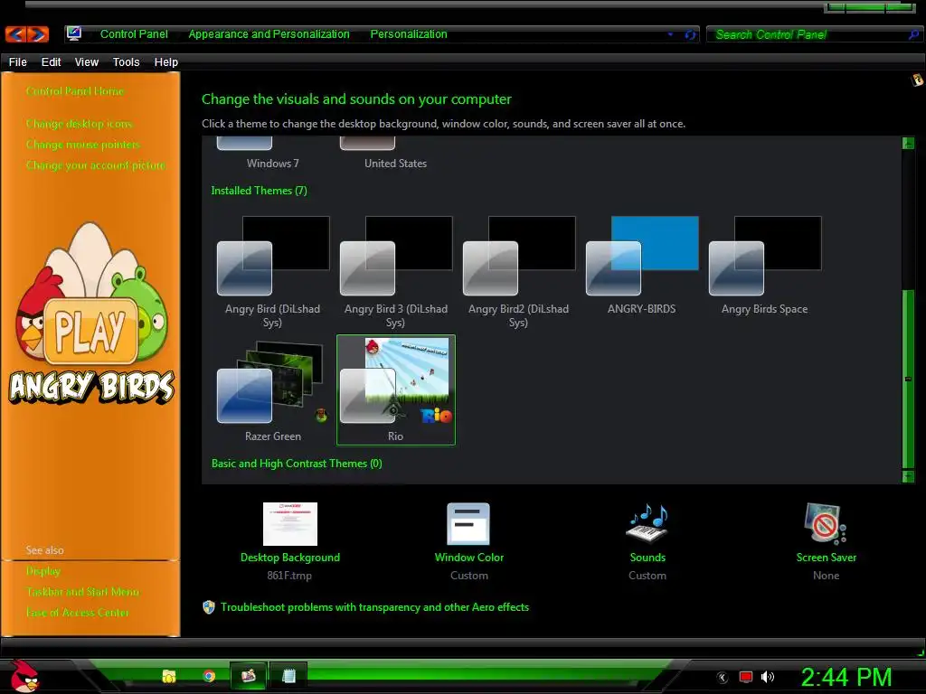This screenshot has width=926, height=694.
Task: Open Desktop Background settings icon
Action: point(290,524)
